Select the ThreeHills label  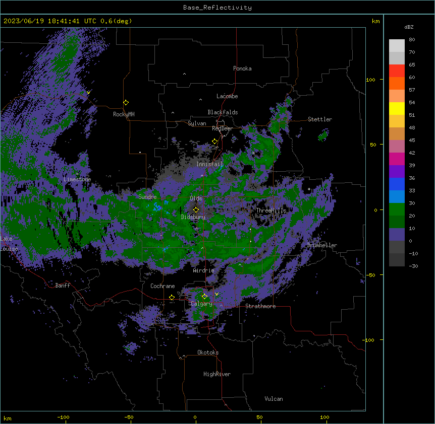pos(271,210)
